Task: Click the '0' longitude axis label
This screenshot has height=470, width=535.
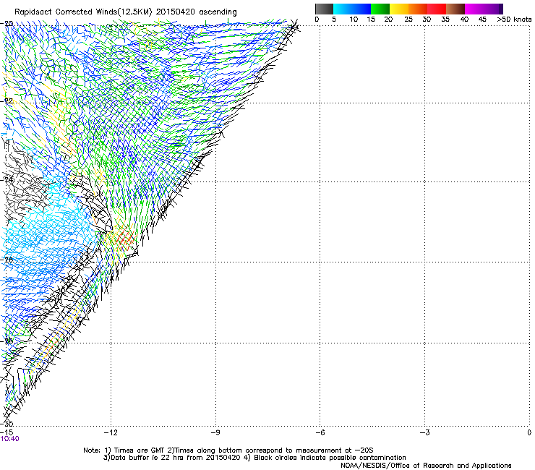Action: pyautogui.click(x=529, y=432)
